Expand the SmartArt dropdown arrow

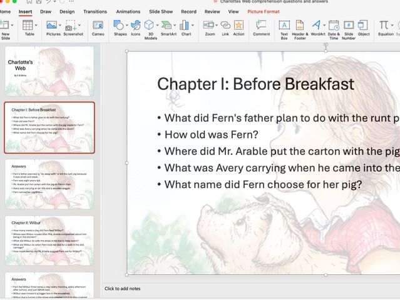(175, 25)
